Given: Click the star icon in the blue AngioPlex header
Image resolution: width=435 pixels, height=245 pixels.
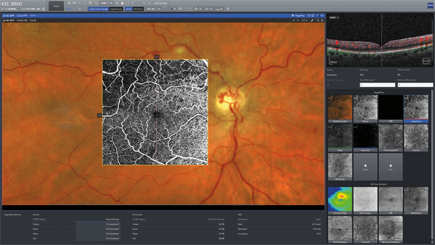Looking at the screenshot, I should (x=313, y=16).
